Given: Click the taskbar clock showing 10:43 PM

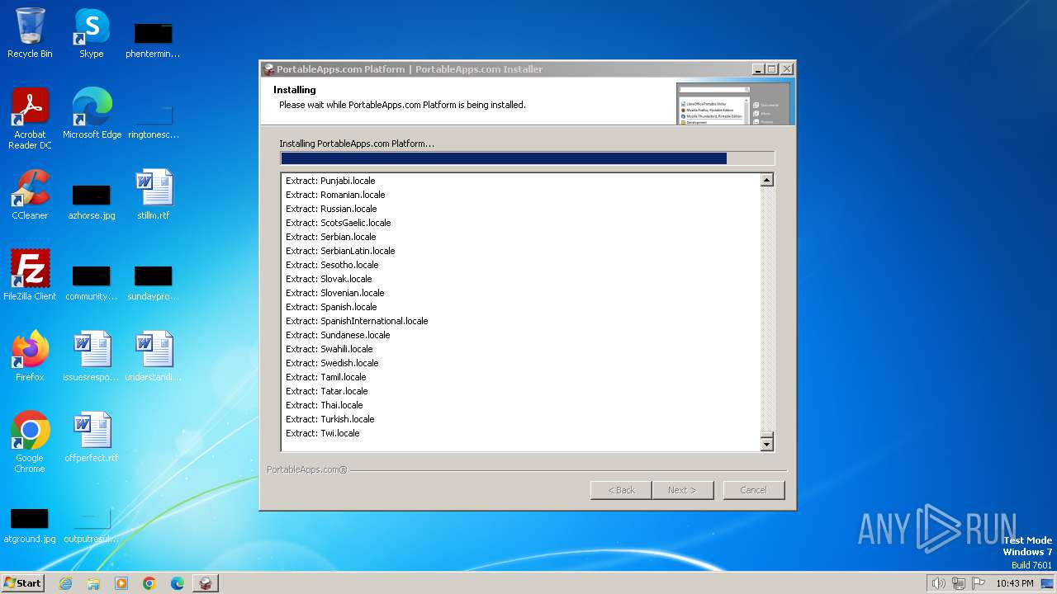Looking at the screenshot, I should click(1014, 583).
